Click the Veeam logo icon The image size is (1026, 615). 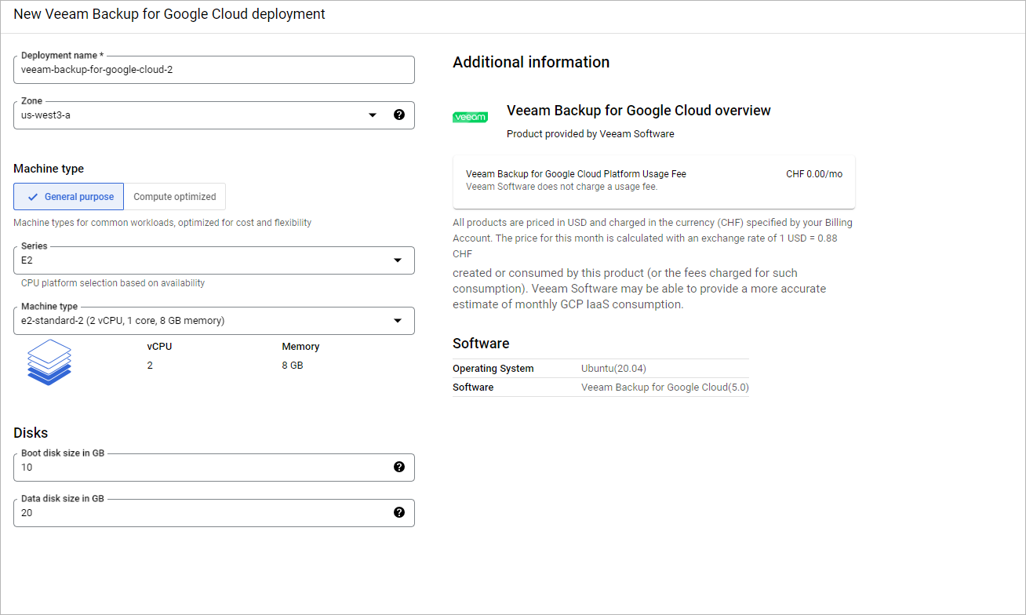click(470, 117)
